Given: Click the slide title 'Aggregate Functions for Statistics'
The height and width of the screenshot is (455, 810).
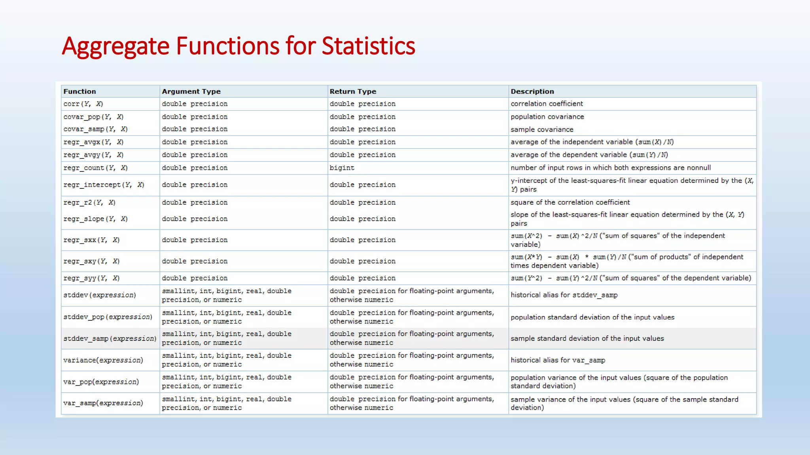Looking at the screenshot, I should pyautogui.click(x=238, y=46).
